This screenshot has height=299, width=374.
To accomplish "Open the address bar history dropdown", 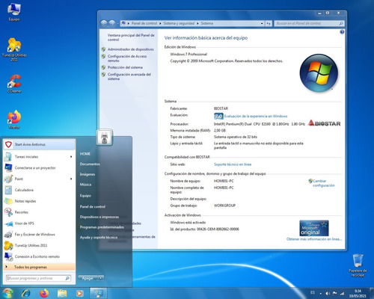I will click(262, 23).
